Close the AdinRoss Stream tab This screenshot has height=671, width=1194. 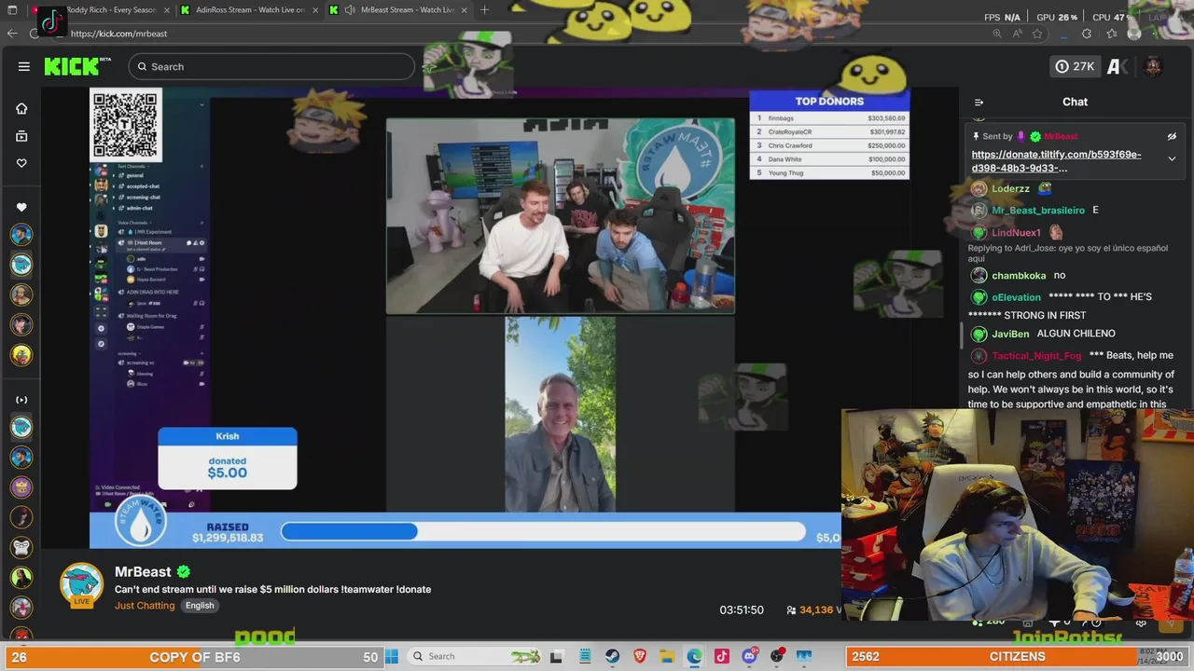coord(314,10)
